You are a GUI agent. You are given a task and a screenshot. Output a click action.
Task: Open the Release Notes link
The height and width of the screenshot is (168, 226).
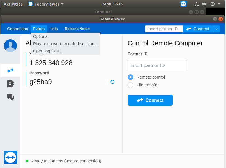pyautogui.click(x=77, y=29)
